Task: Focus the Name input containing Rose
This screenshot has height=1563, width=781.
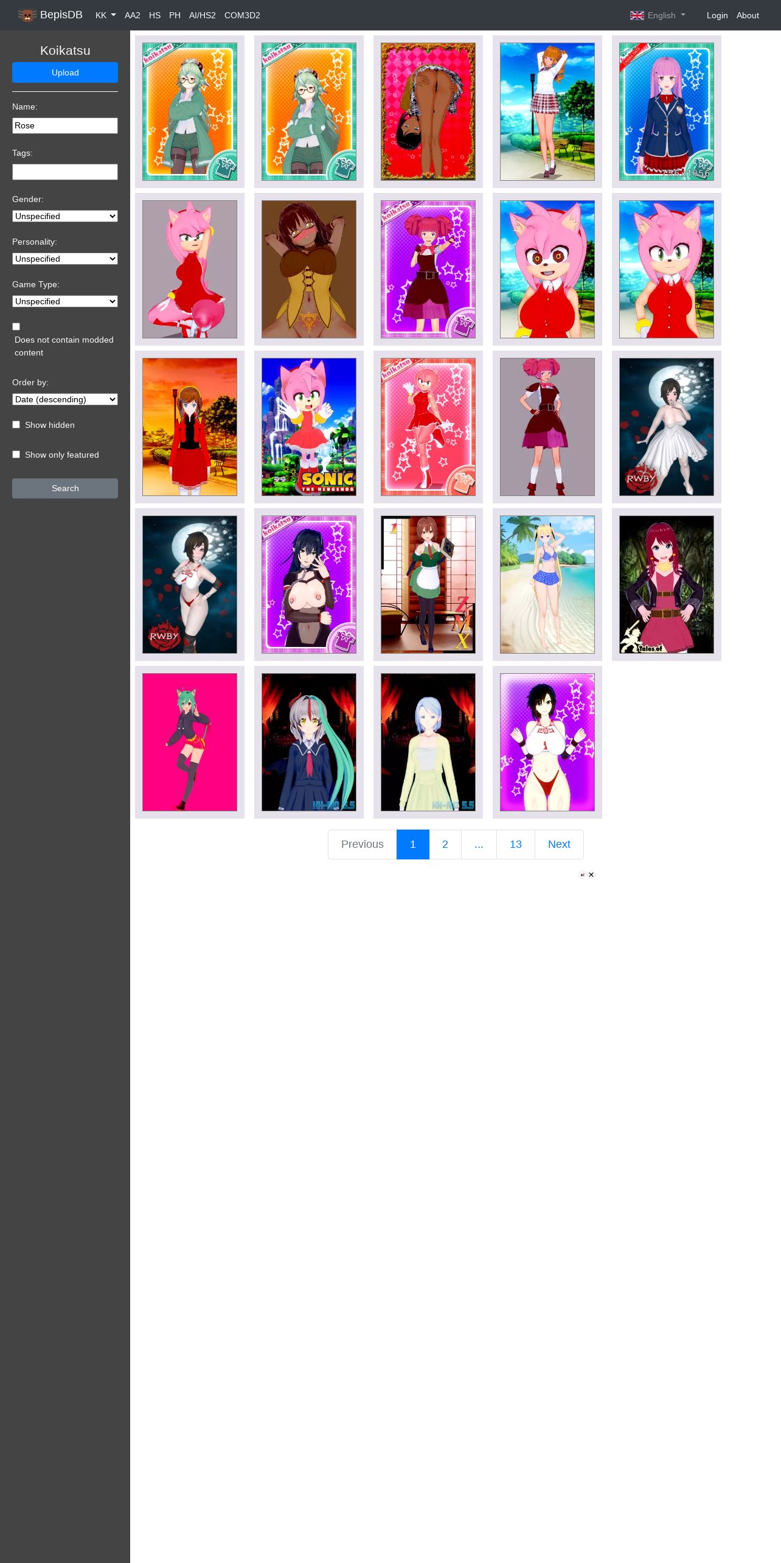Action: (x=65, y=125)
